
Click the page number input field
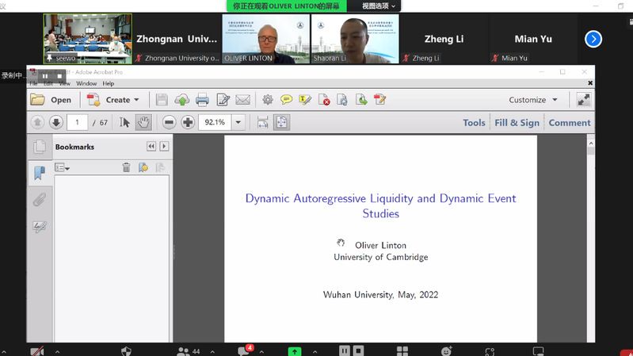[78, 122]
